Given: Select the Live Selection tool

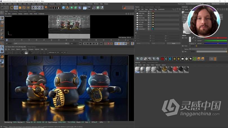Looking at the screenshot, I should [12, 8].
